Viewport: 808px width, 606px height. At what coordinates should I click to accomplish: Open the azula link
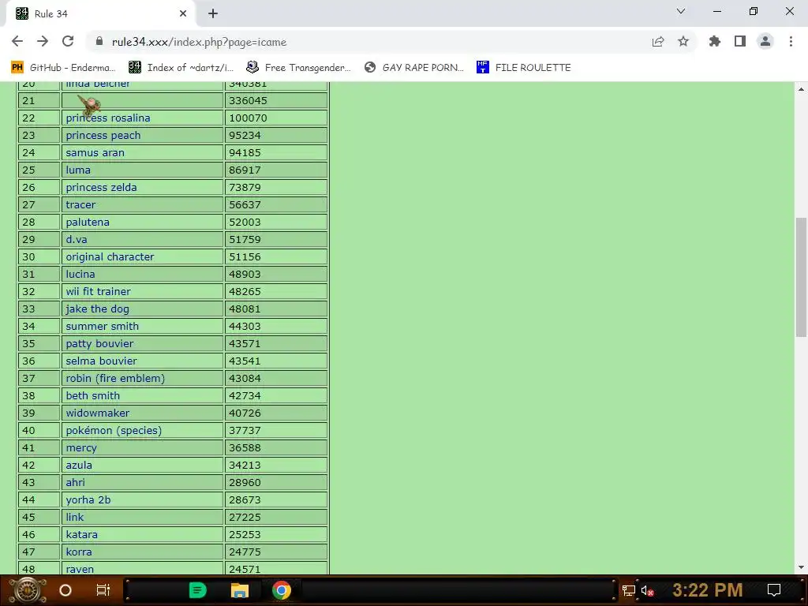(79, 465)
